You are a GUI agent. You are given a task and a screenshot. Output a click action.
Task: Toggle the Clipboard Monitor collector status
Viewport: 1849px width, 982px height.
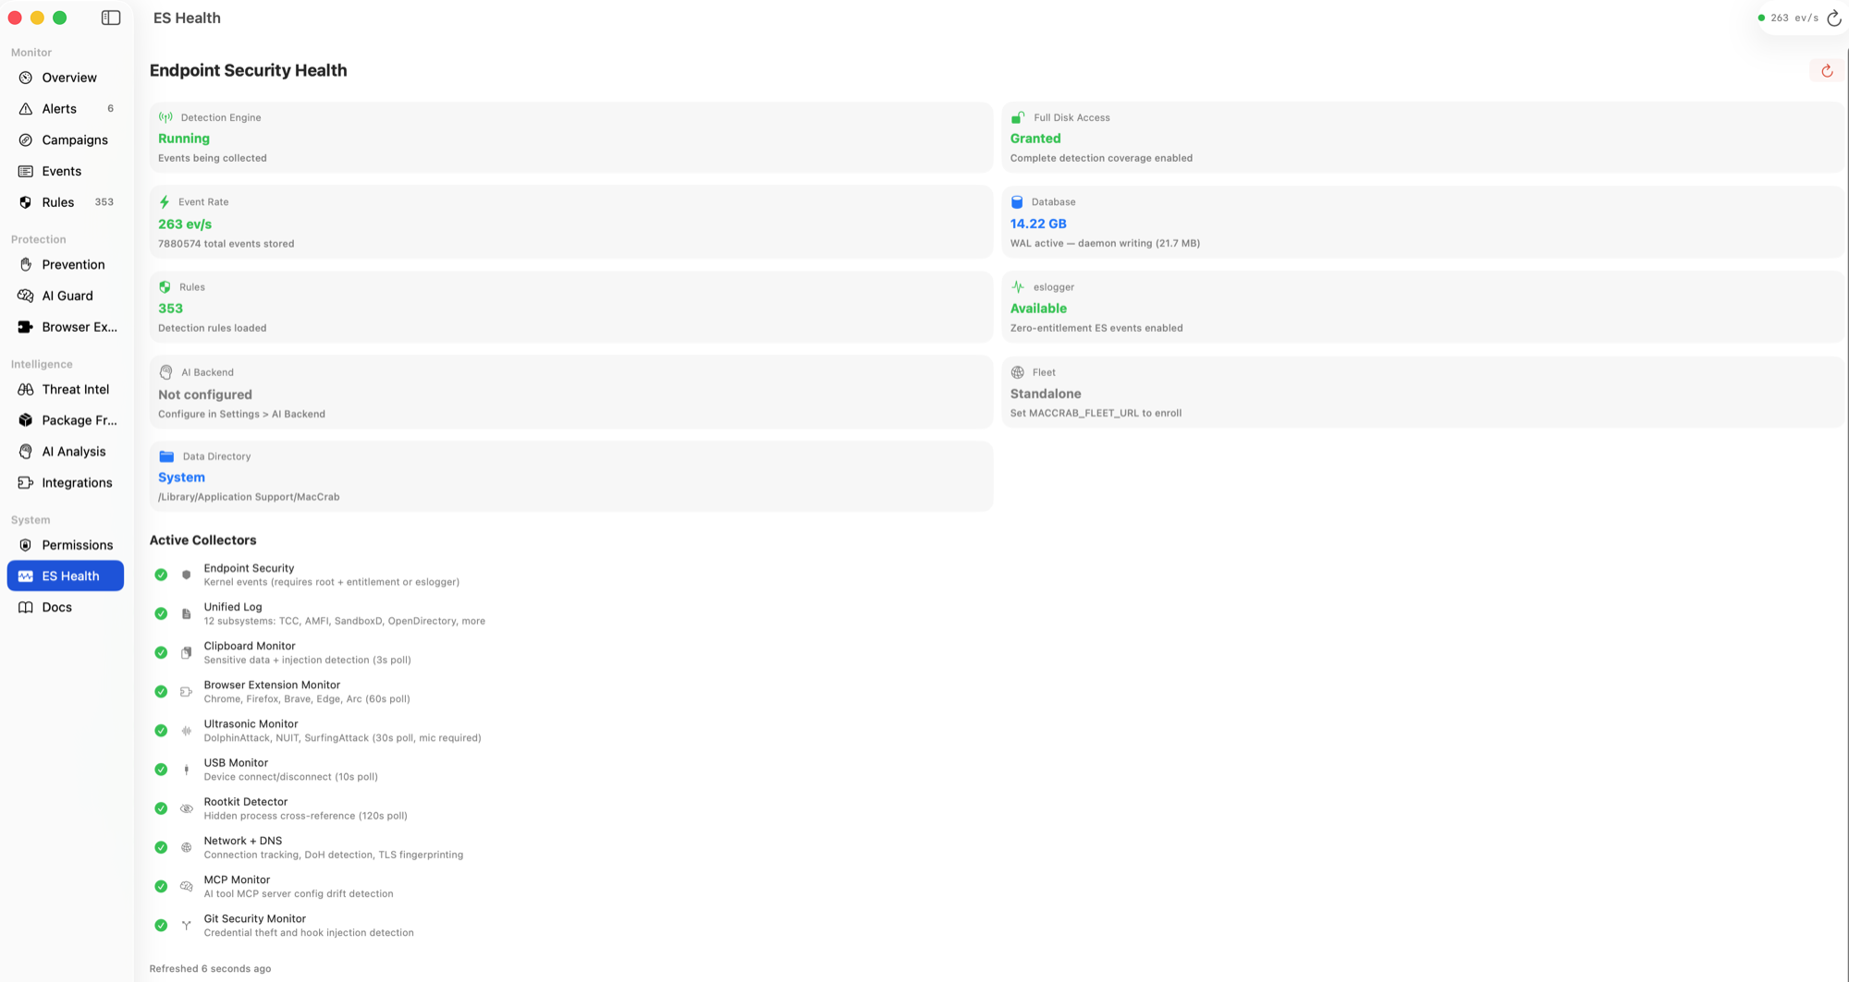coord(161,652)
